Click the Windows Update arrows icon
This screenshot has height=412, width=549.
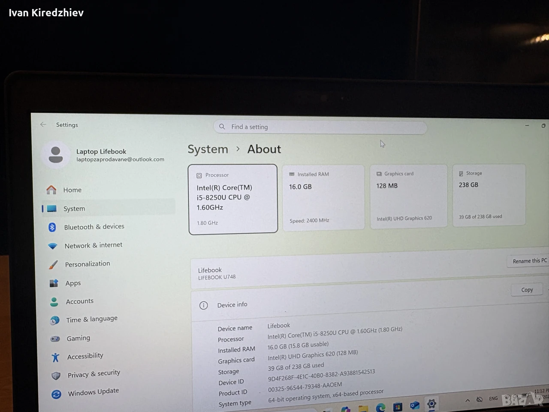[x=56, y=394]
